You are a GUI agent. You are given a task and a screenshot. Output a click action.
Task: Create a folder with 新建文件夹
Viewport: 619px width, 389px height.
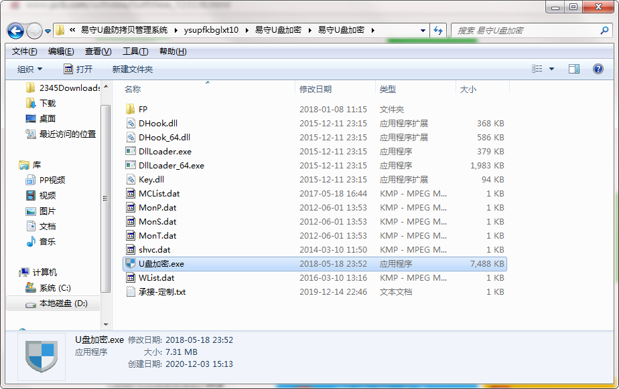132,70
